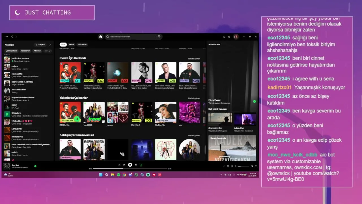Open File Explorer from the taskbar
362x204 pixels.
113,175
